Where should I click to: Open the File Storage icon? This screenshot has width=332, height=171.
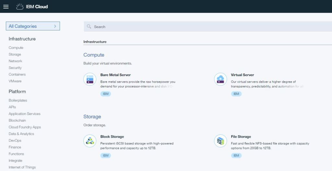click(x=220, y=141)
